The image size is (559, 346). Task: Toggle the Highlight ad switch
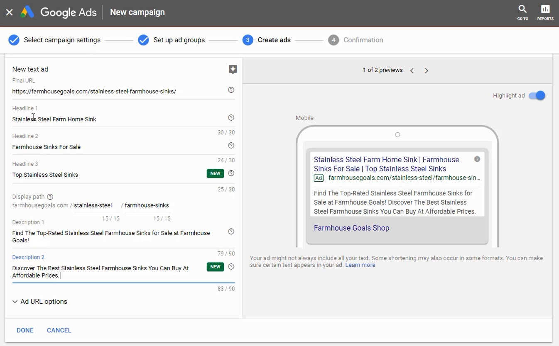pyautogui.click(x=537, y=96)
